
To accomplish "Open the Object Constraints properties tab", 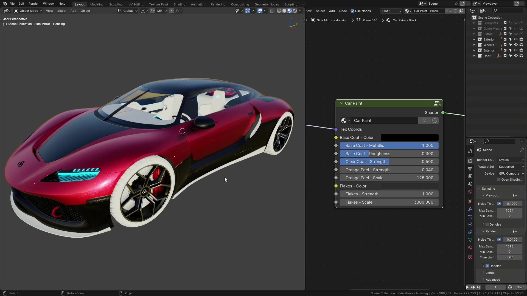I will coord(470,232).
